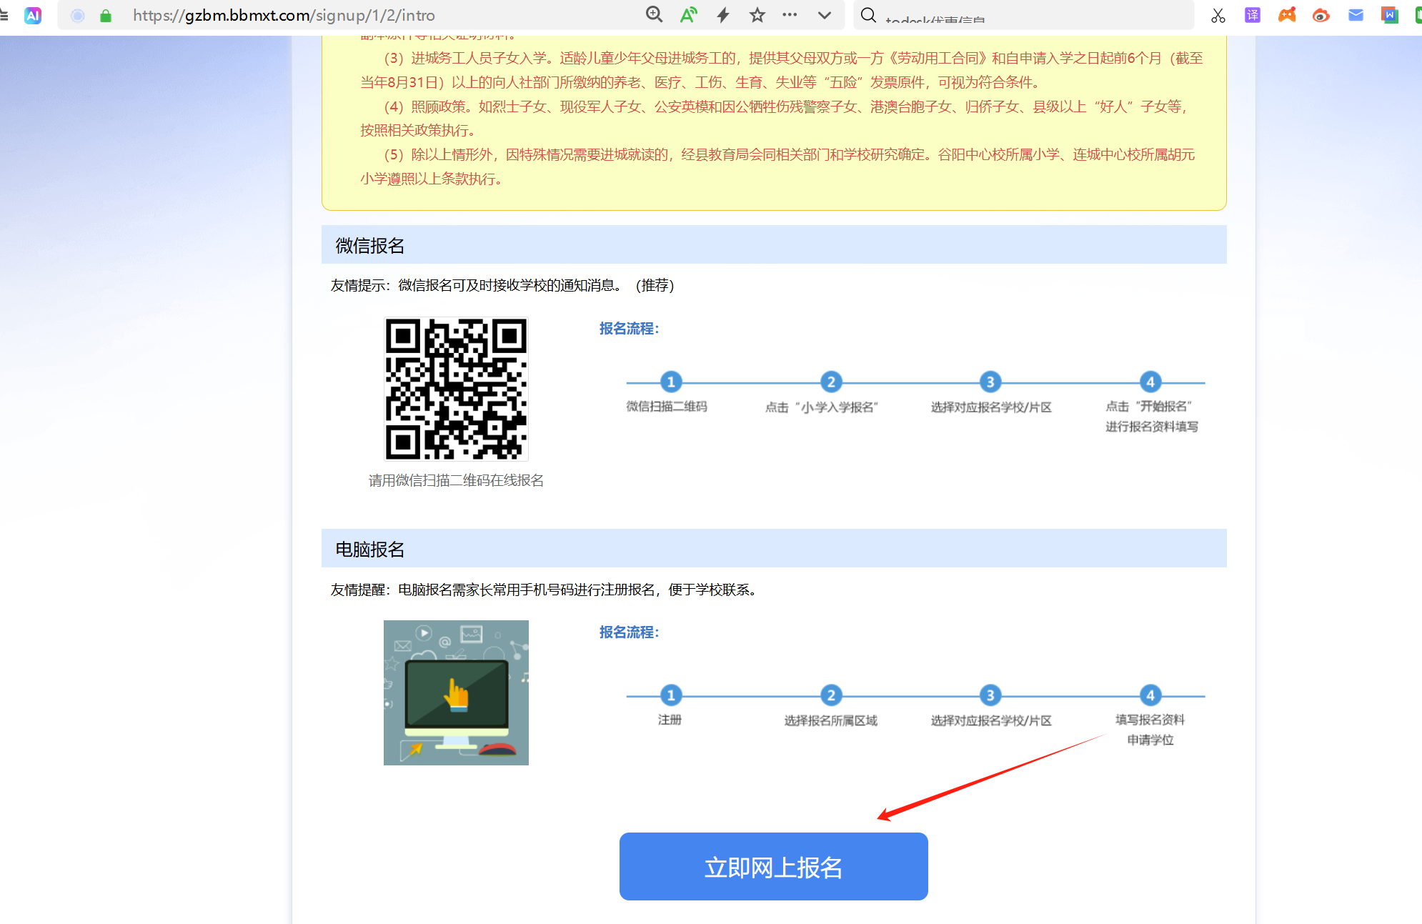Click step 2 点击"小学入学报名" label
The width and height of the screenshot is (1422, 924).
tap(821, 407)
